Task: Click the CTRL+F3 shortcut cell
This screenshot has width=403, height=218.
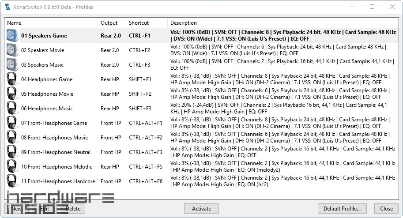Action: [x=139, y=65]
